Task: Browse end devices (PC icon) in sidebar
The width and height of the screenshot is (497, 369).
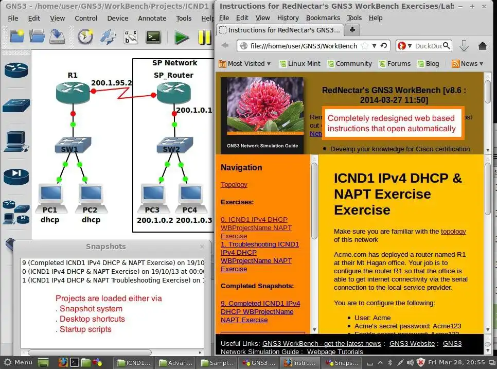Action: (16, 142)
